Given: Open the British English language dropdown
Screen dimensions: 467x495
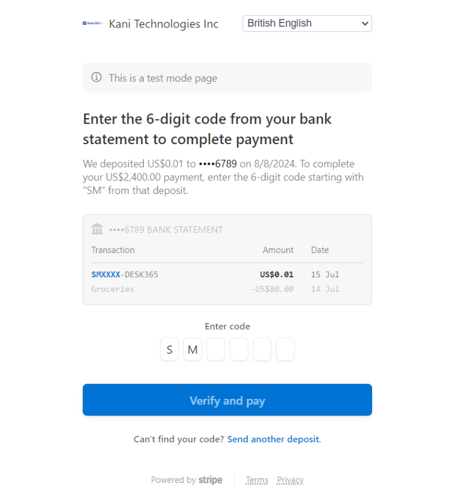Looking at the screenshot, I should [x=307, y=23].
